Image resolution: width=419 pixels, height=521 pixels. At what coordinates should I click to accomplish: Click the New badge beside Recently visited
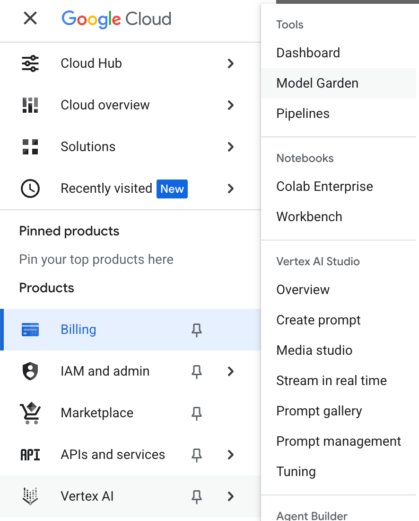tap(172, 189)
